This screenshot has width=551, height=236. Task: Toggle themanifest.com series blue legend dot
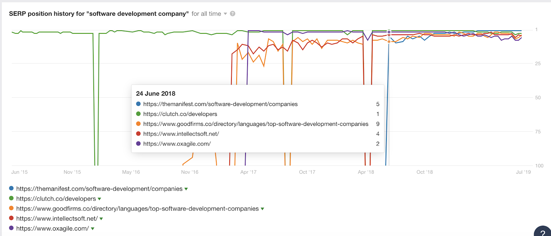click(11, 189)
